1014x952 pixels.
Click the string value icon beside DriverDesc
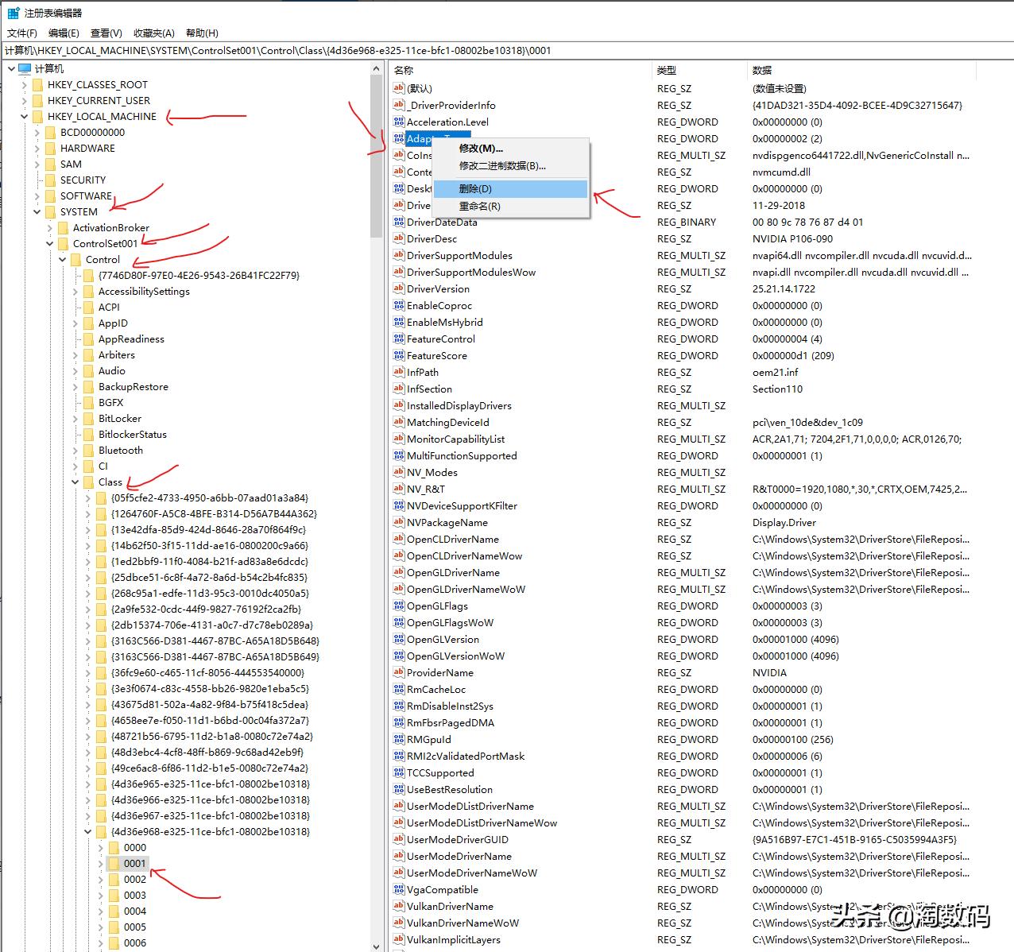coord(399,238)
